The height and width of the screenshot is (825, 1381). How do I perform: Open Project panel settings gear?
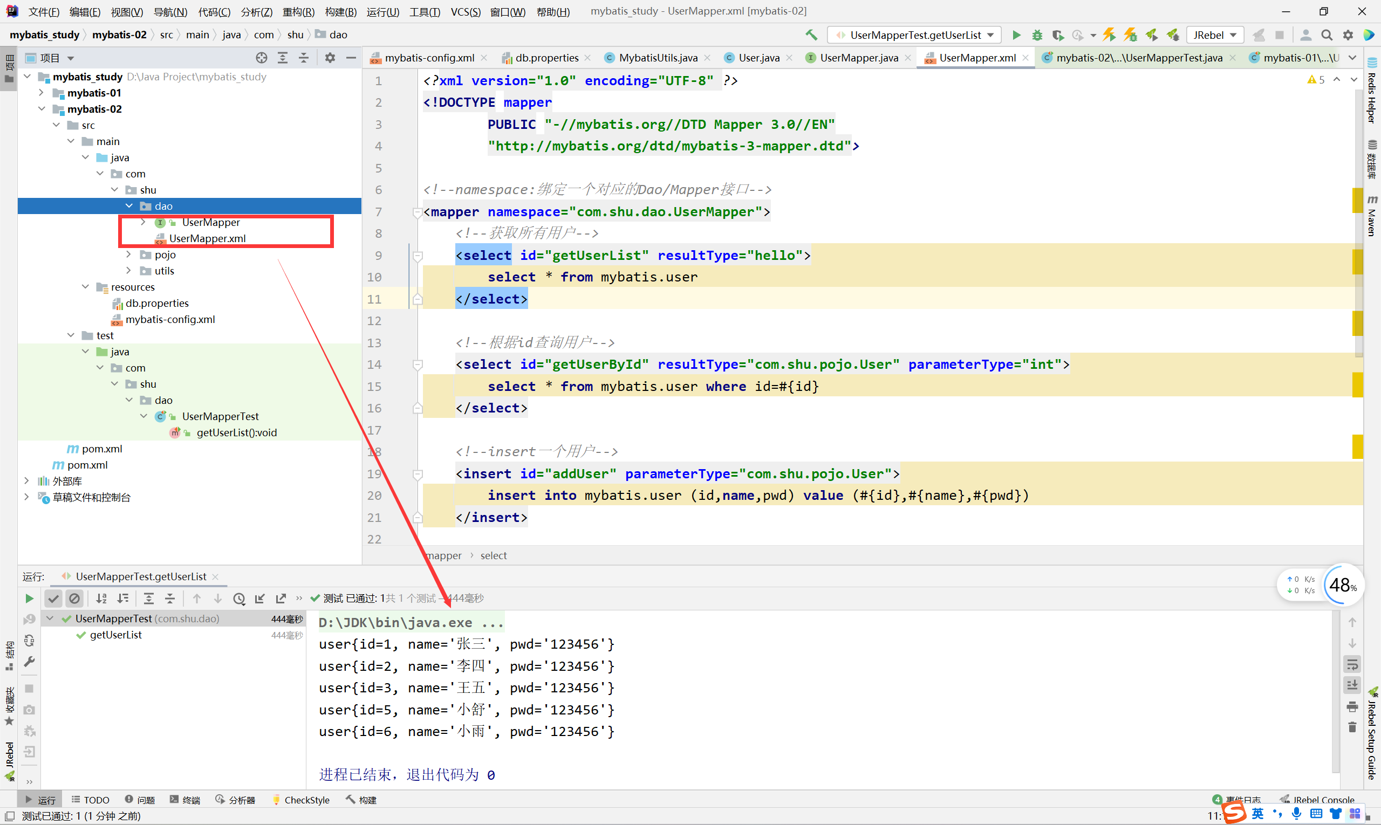(330, 58)
